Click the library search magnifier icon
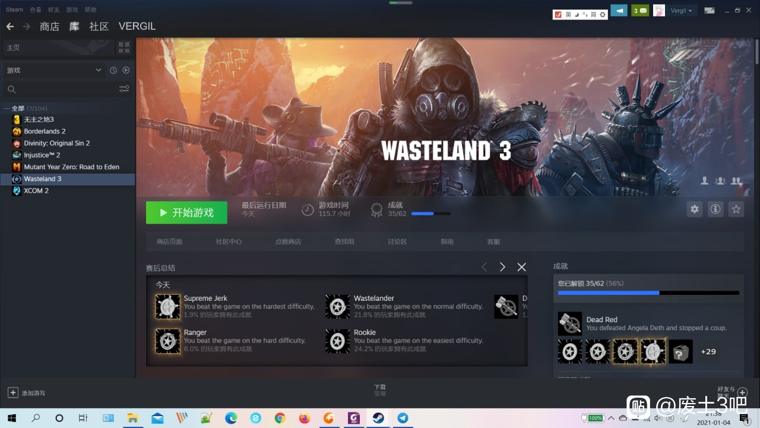The height and width of the screenshot is (428, 760). point(11,89)
